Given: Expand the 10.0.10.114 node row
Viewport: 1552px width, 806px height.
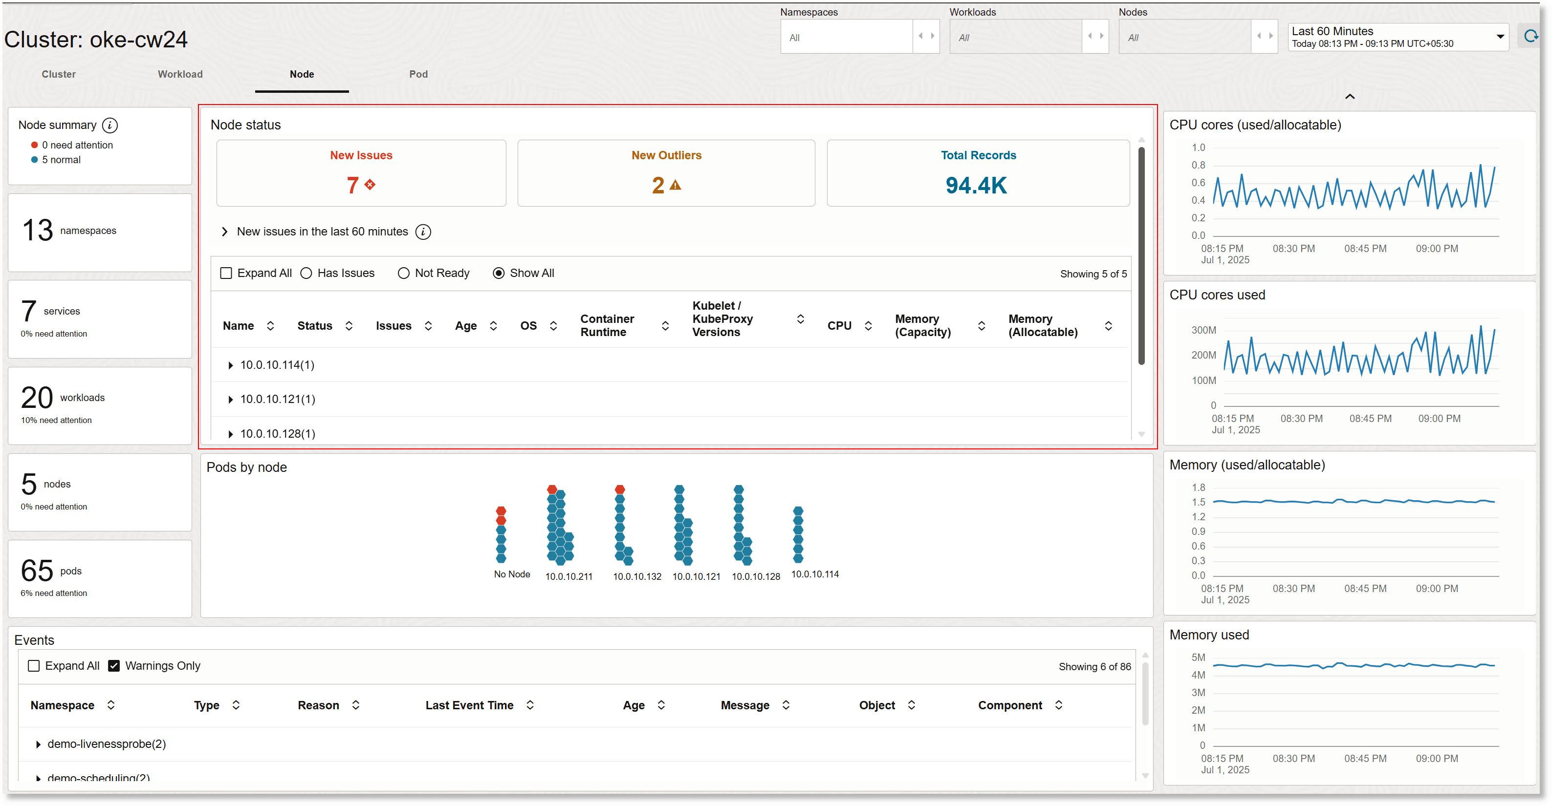Looking at the screenshot, I should click(x=230, y=365).
